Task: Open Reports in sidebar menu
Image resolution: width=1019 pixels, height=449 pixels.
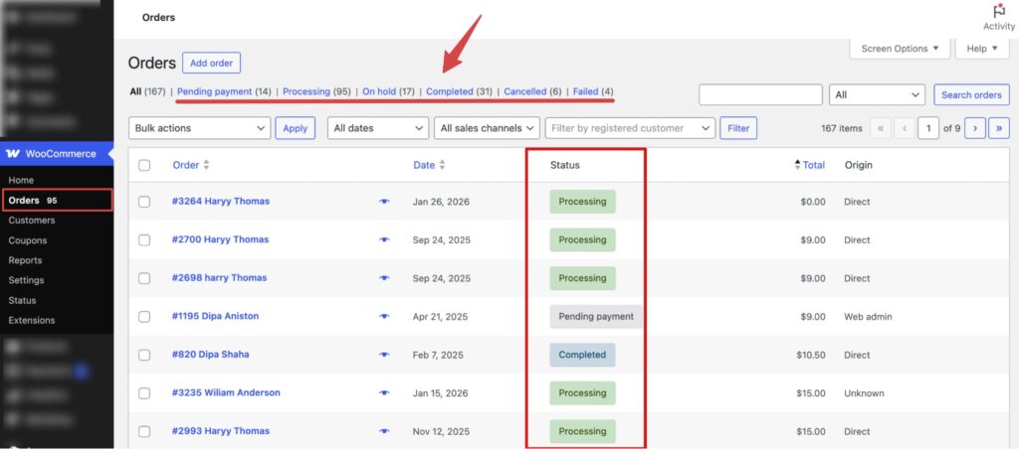Action: (x=25, y=260)
